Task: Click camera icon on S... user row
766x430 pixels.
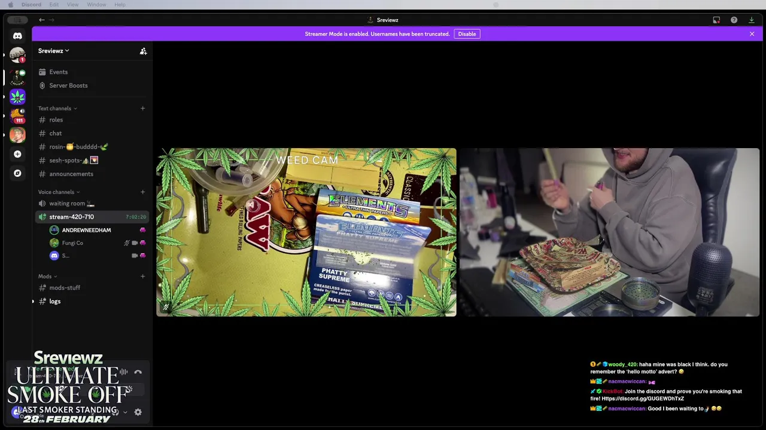Action: pyautogui.click(x=135, y=256)
